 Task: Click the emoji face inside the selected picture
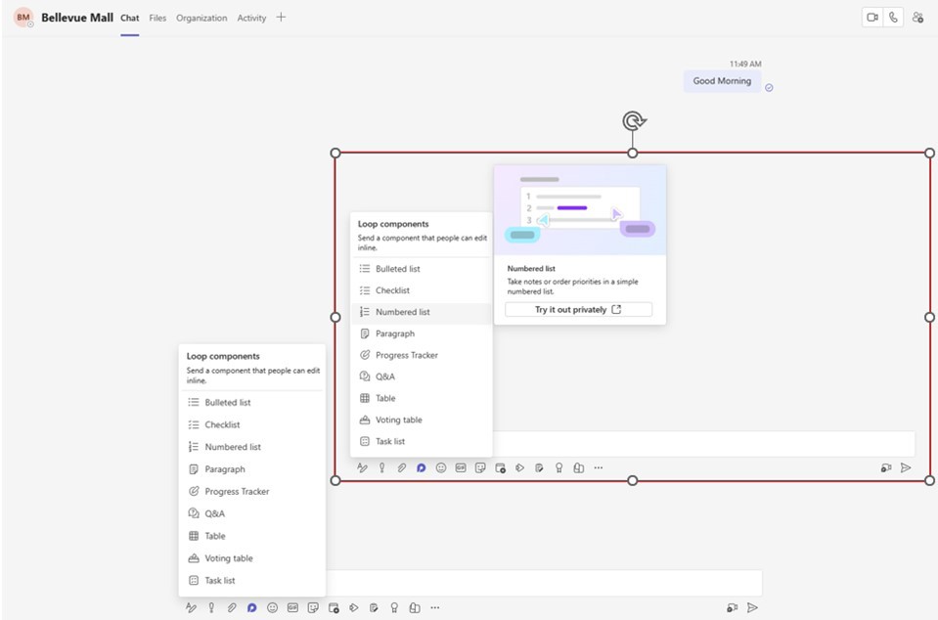(x=441, y=467)
